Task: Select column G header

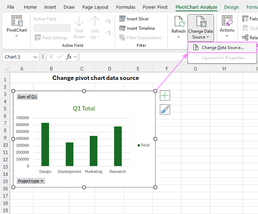Action: coord(195,69)
